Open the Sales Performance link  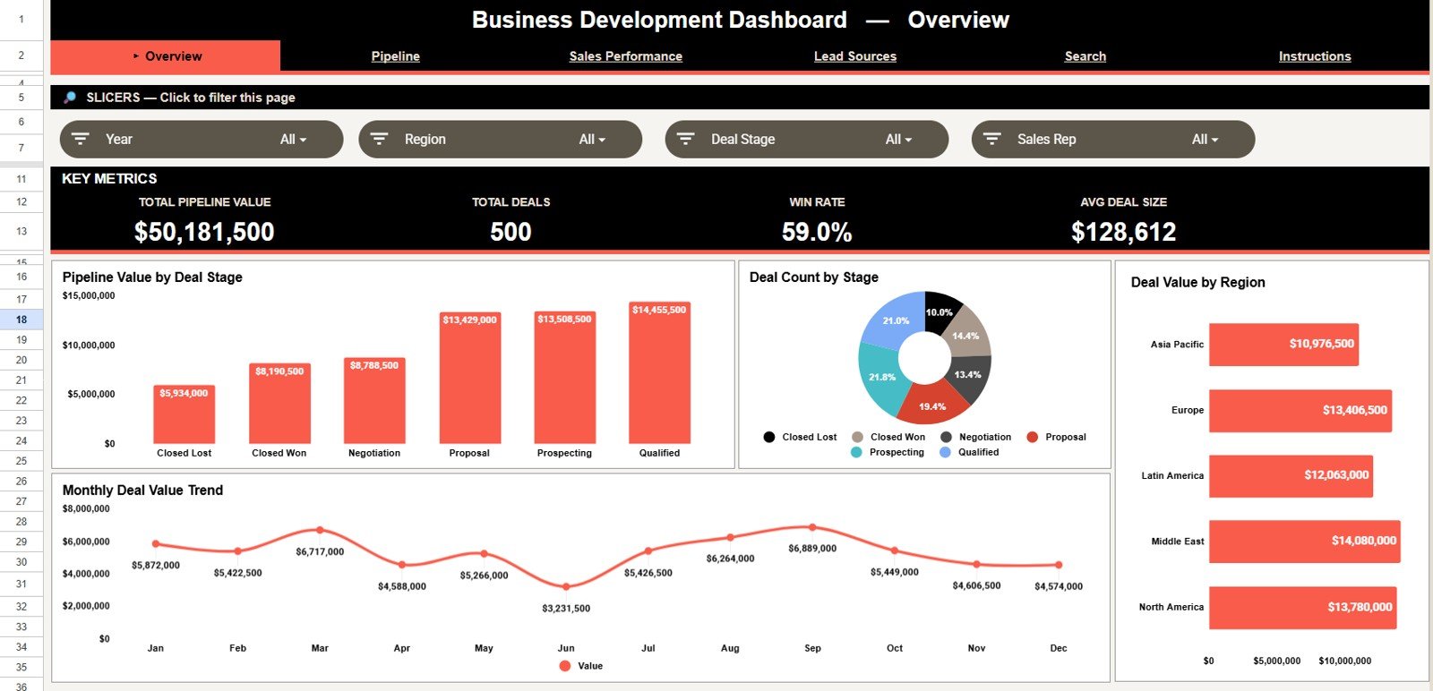(x=625, y=56)
